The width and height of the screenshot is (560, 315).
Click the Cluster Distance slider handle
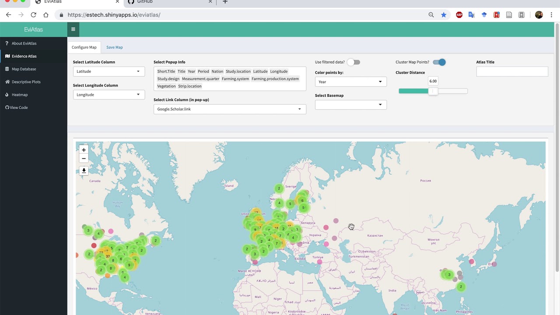pos(433,91)
